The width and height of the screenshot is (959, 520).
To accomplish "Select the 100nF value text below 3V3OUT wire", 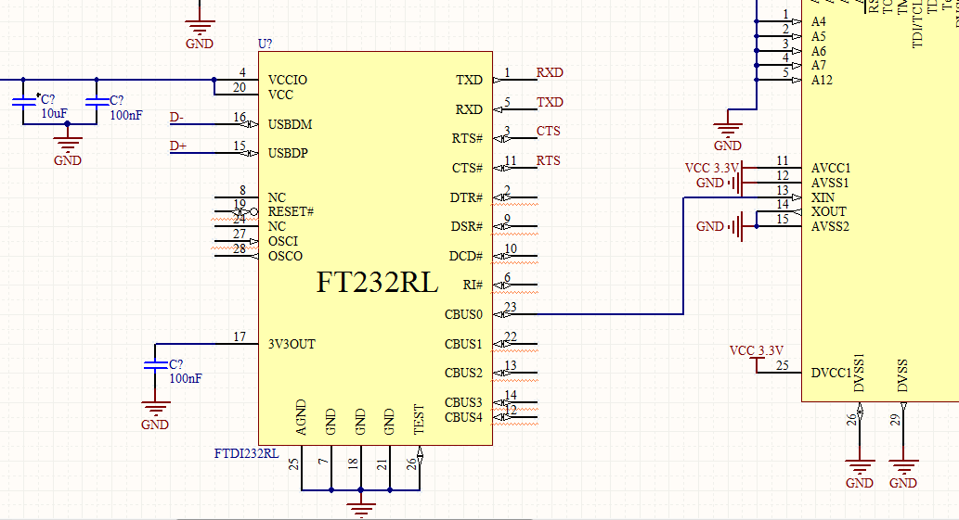I will click(x=186, y=378).
